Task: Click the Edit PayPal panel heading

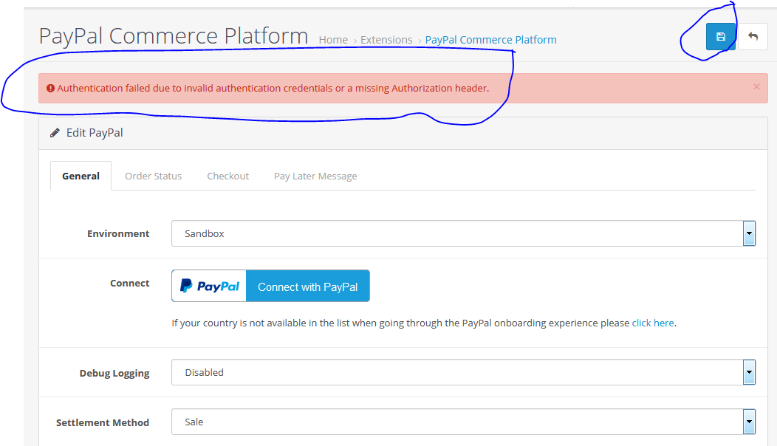Action: pos(95,133)
